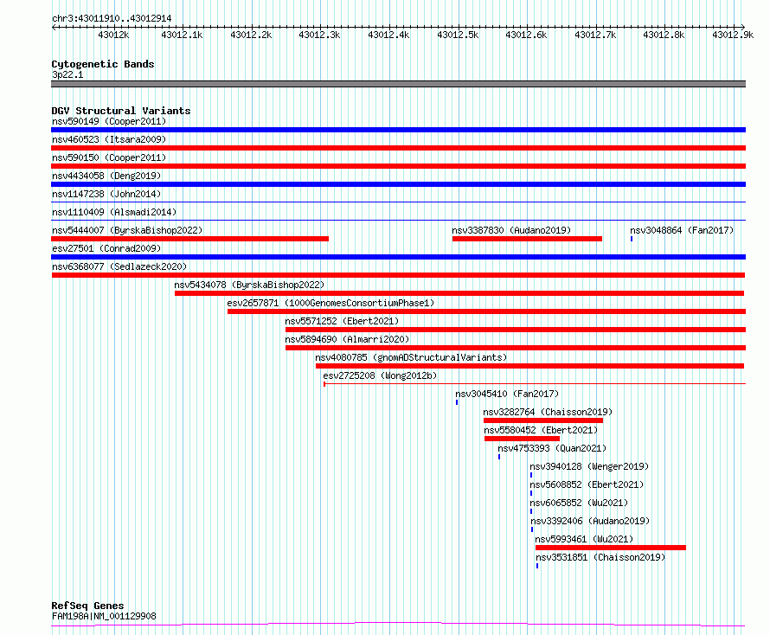Click the 43012k ruler tick label

click(113, 35)
